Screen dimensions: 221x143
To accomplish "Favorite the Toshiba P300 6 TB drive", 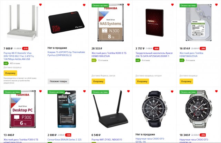I will tap(41, 92).
